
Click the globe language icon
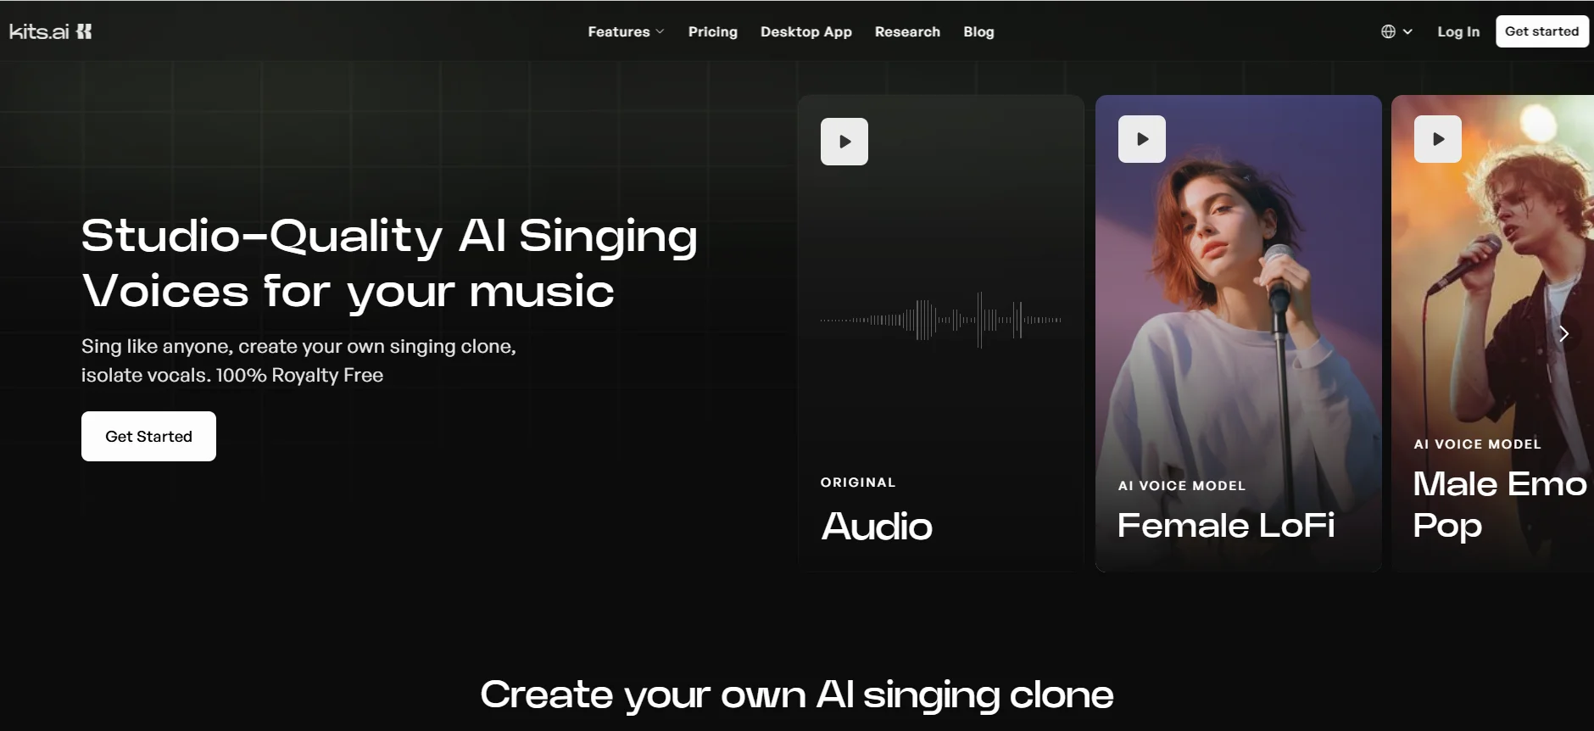pos(1388,31)
